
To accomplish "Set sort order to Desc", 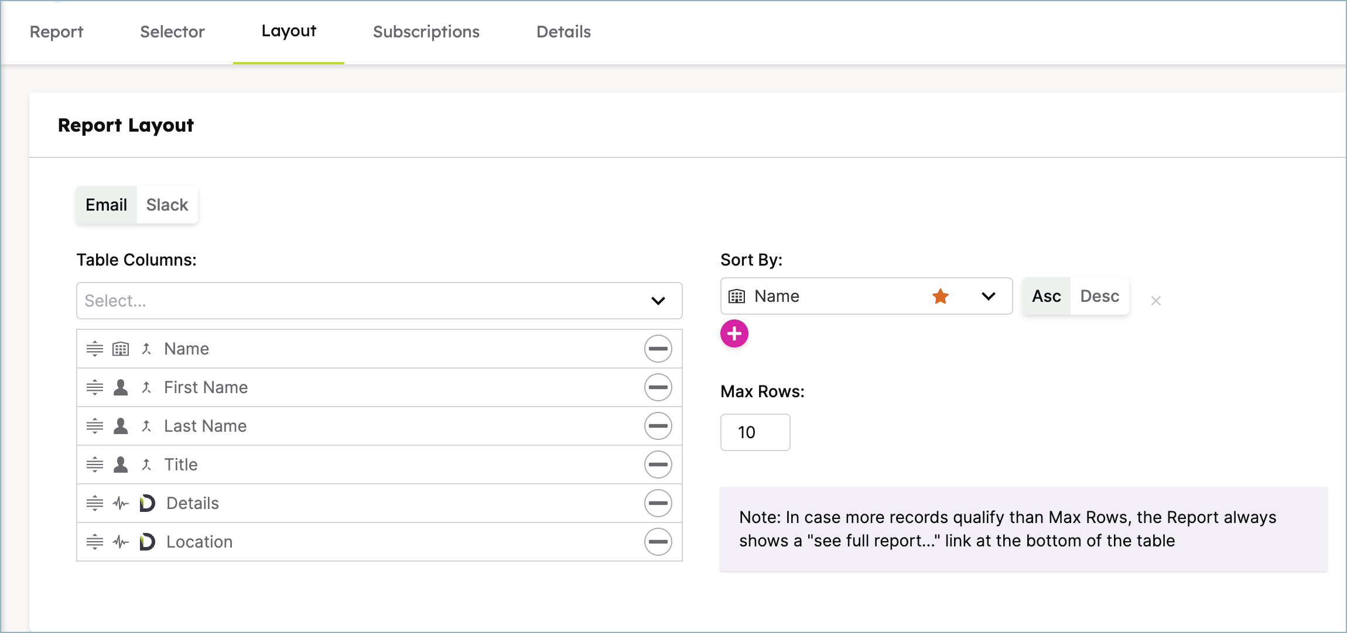I will coord(1099,296).
